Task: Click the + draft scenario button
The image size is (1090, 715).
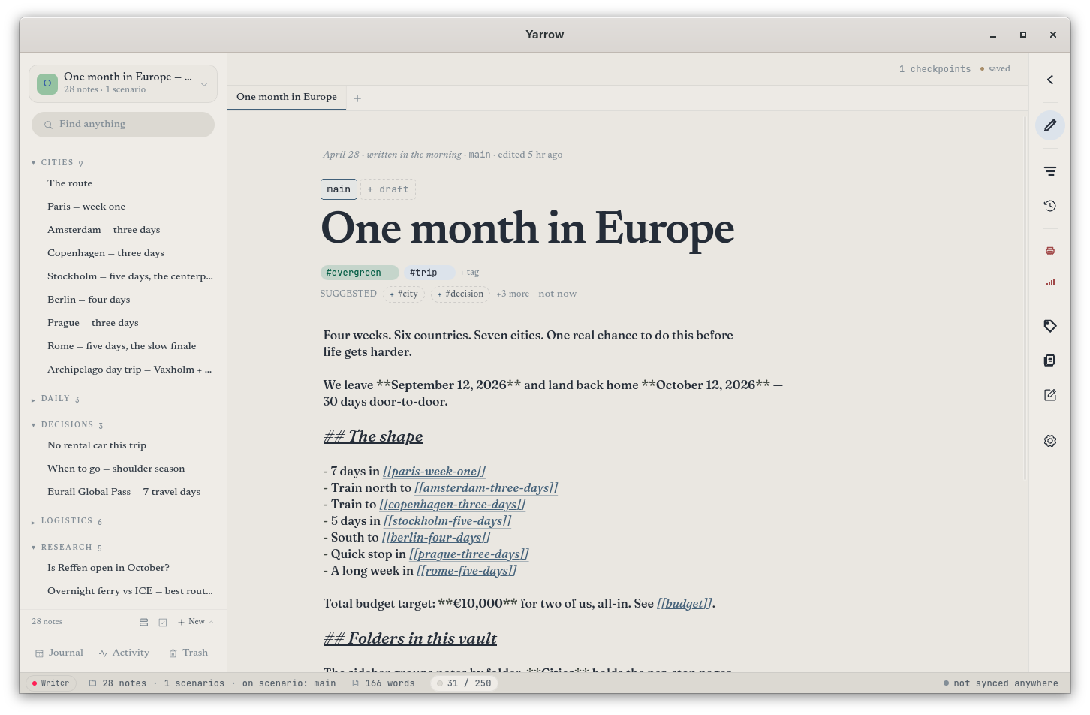Action: (388, 189)
